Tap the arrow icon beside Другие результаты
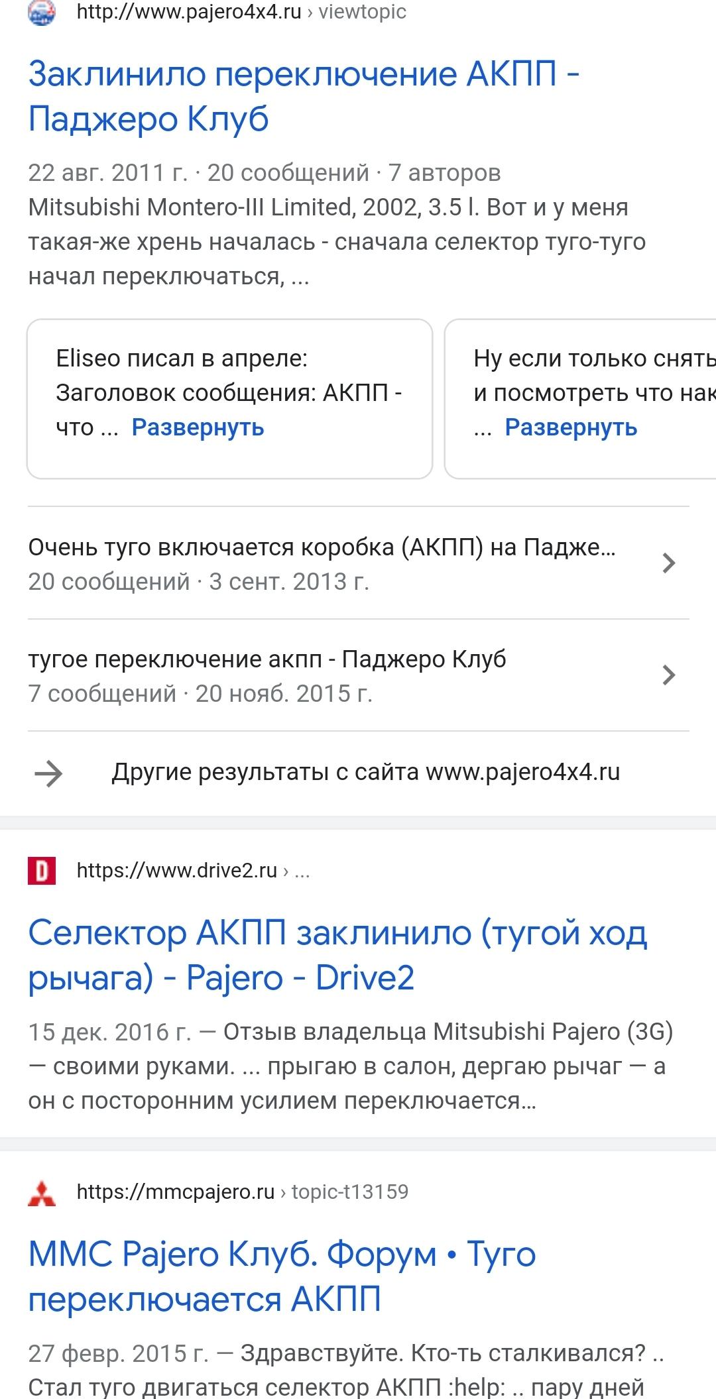Image resolution: width=716 pixels, height=1399 pixels. [48, 773]
